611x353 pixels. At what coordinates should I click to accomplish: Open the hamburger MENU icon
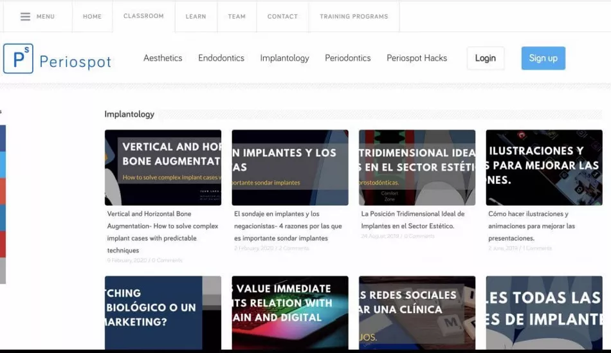click(25, 16)
